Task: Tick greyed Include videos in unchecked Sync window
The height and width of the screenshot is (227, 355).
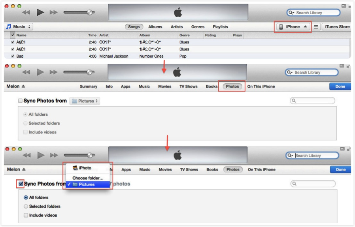Action: tap(25, 132)
